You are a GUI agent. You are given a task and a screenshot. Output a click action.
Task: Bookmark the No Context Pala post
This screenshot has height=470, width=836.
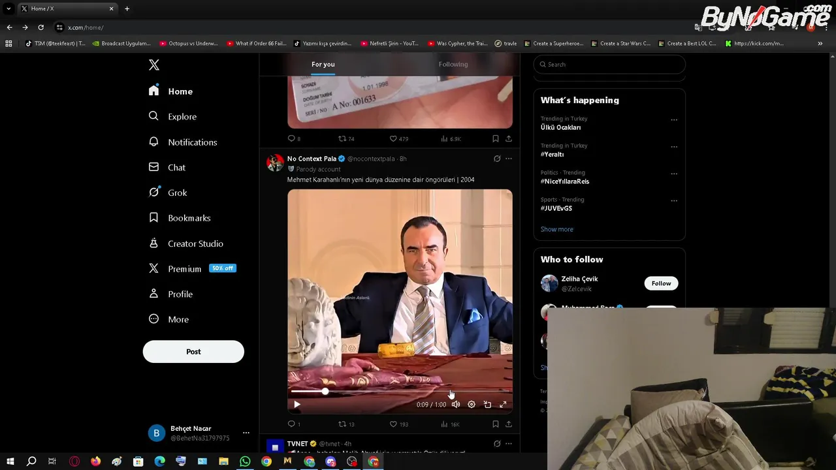point(496,424)
